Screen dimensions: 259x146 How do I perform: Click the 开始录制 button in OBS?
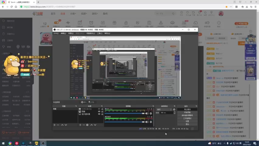point(187,112)
